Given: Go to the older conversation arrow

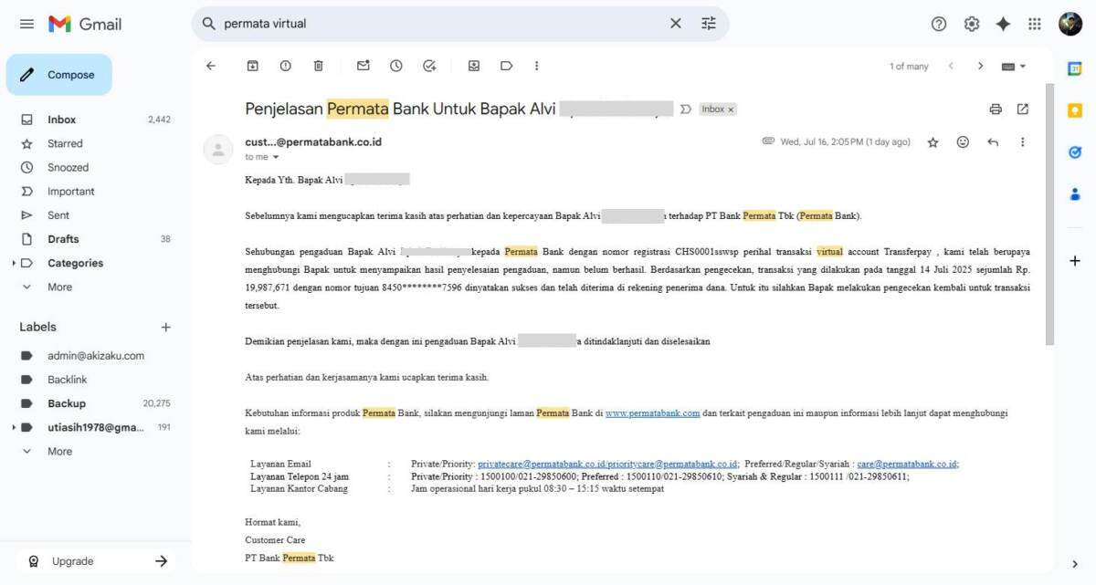Looking at the screenshot, I should coord(980,66).
